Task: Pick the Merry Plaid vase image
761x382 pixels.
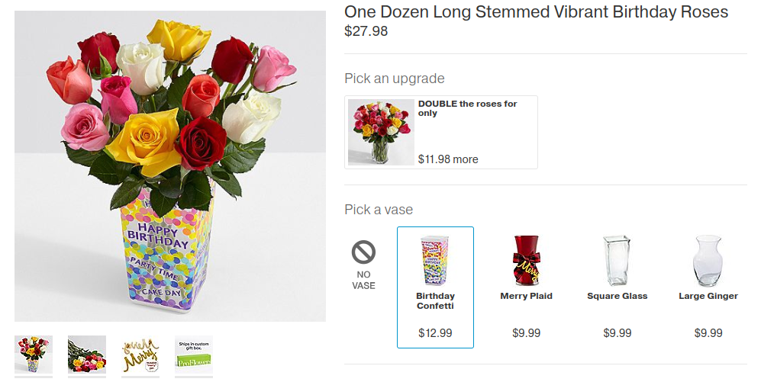Action: coord(526,261)
